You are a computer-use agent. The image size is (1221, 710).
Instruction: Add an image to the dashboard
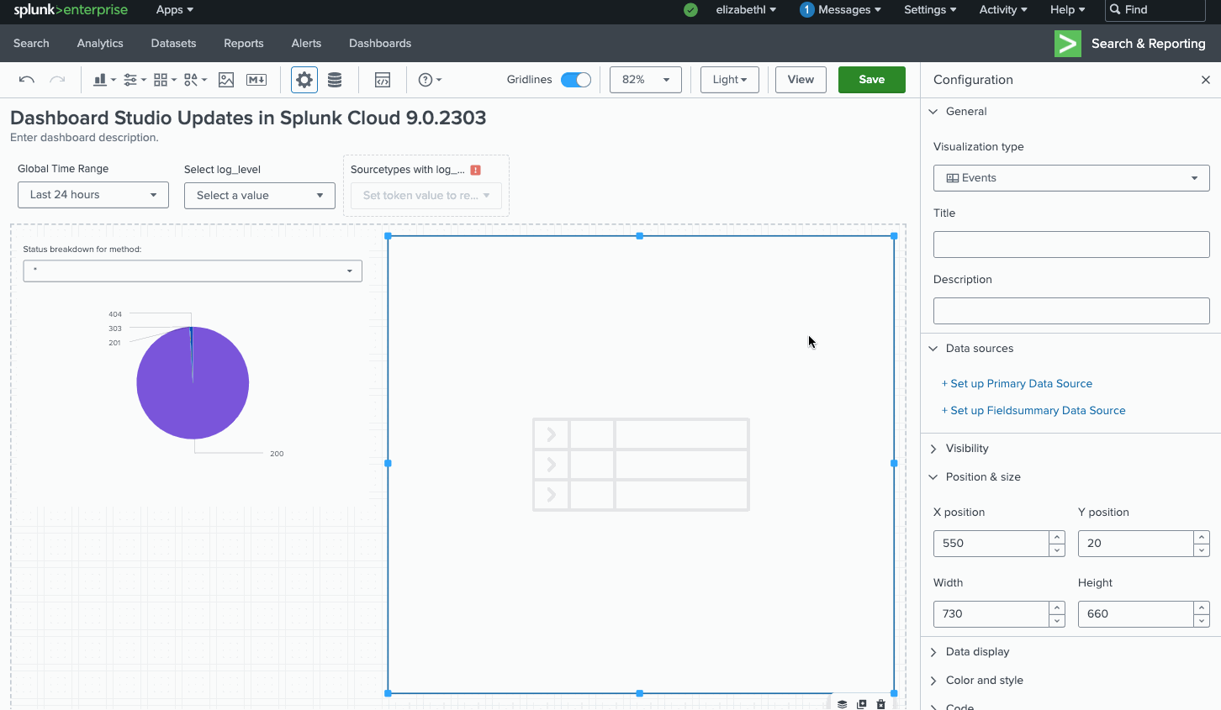pos(226,80)
